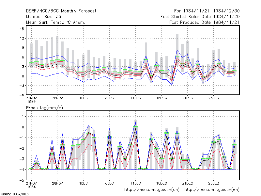Click the 21DEC tick on precipitation chart

click(187, 183)
